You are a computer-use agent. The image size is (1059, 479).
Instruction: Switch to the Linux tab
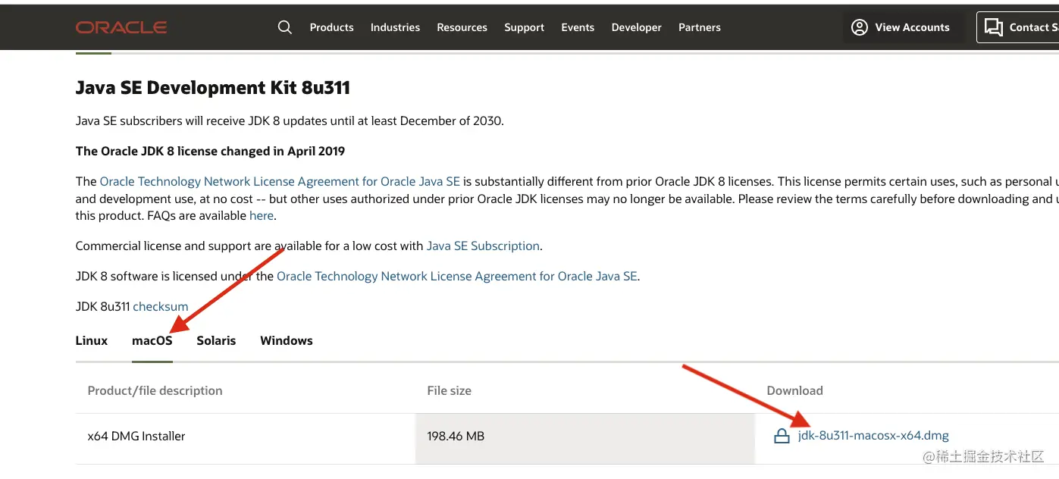point(92,341)
